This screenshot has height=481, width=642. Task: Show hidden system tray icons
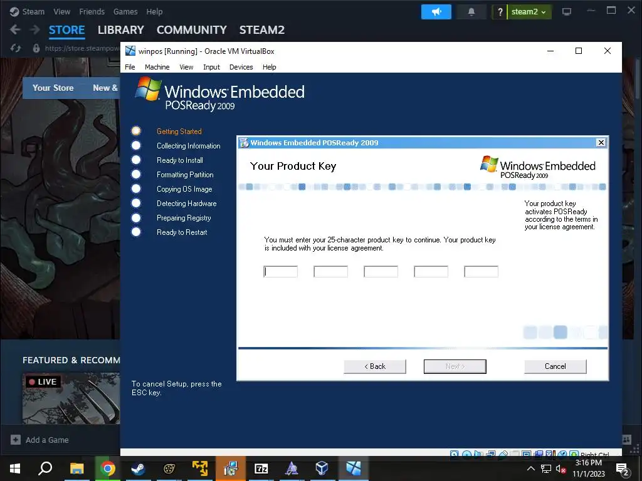coord(530,468)
